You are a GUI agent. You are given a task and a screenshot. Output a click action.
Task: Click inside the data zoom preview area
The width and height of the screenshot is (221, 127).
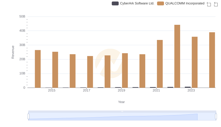(122, 117)
